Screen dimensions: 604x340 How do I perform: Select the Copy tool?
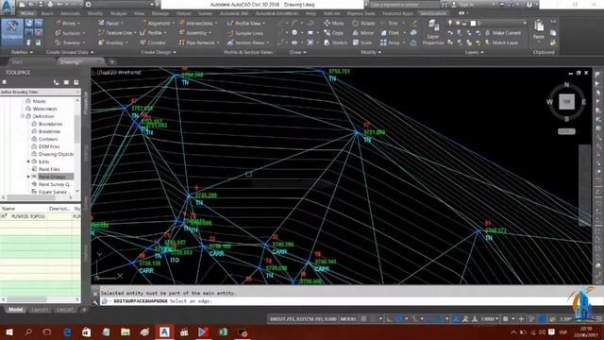tap(333, 33)
